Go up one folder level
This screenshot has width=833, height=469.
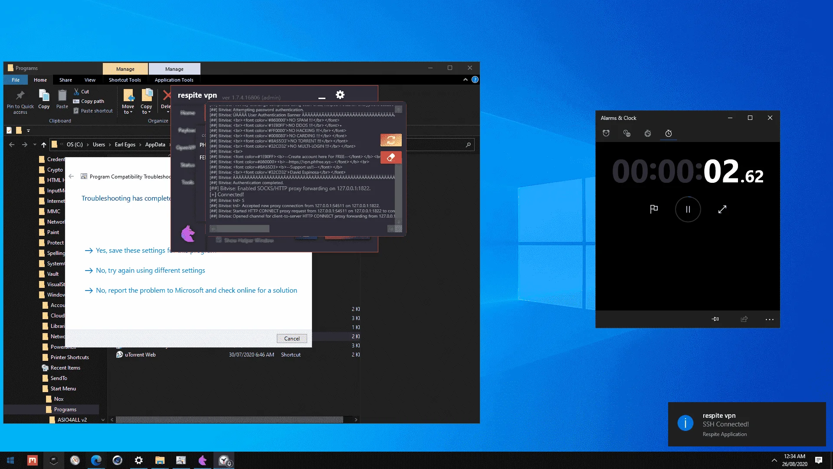[x=43, y=145]
